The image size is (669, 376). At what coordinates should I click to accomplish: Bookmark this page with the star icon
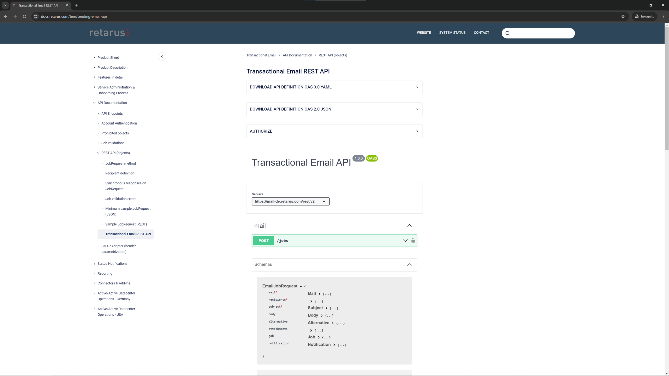coord(623,16)
